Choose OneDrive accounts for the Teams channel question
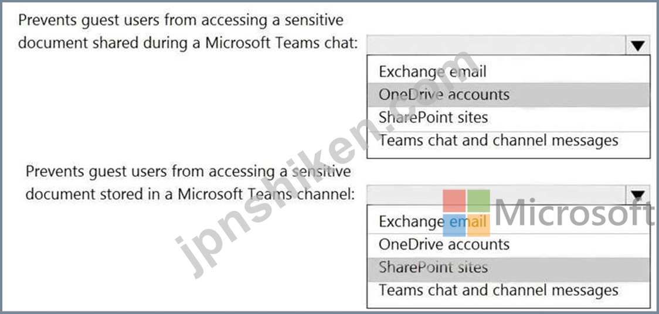The image size is (659, 314). point(508,244)
